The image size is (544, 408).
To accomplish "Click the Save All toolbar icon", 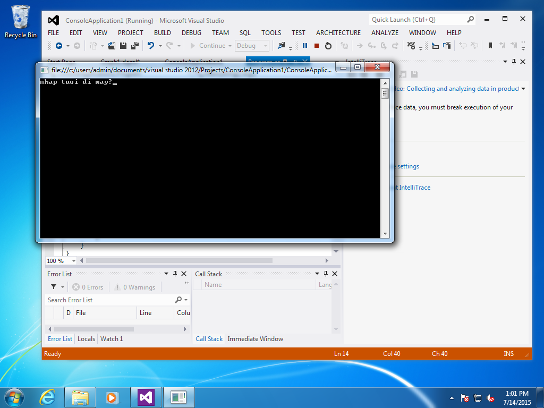I will click(x=135, y=46).
